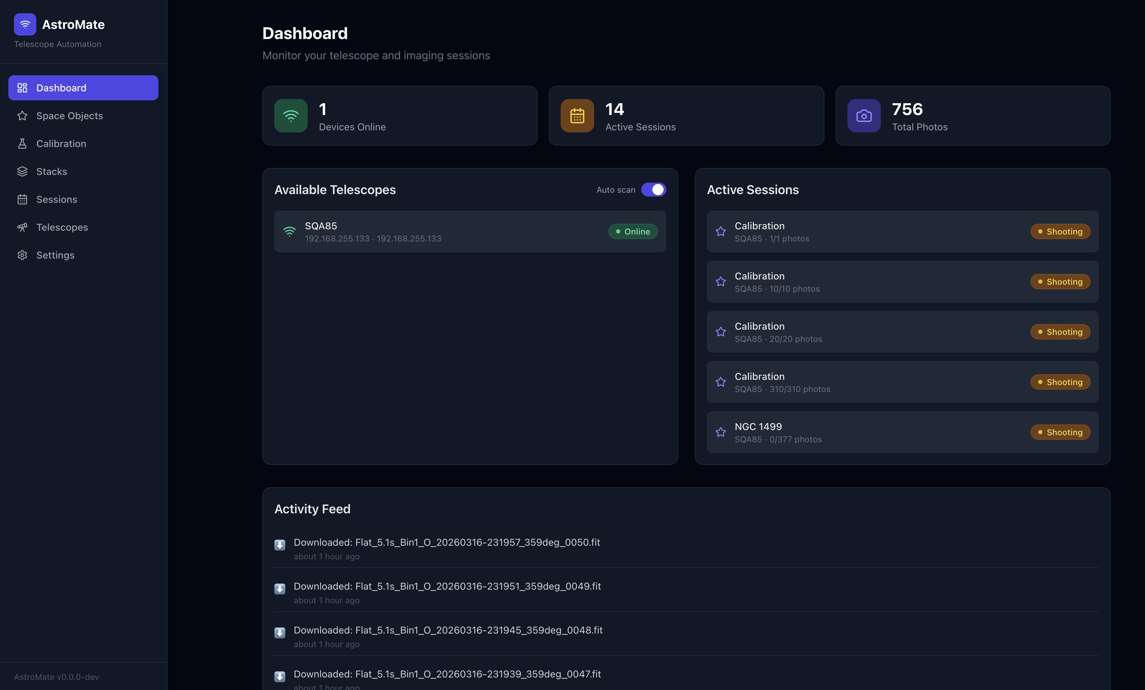This screenshot has height=690, width=1145.
Task: Click the Calibration flask icon in sidebar
Action: click(x=22, y=143)
